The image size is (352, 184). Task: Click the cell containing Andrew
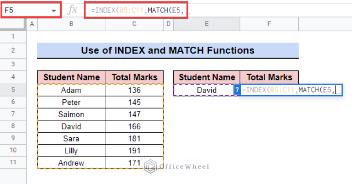tap(71, 162)
